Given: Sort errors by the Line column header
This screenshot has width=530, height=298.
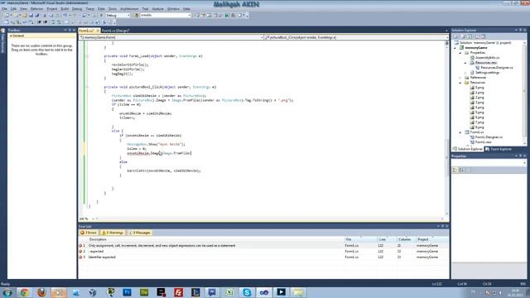Looking at the screenshot, I should tap(382, 239).
